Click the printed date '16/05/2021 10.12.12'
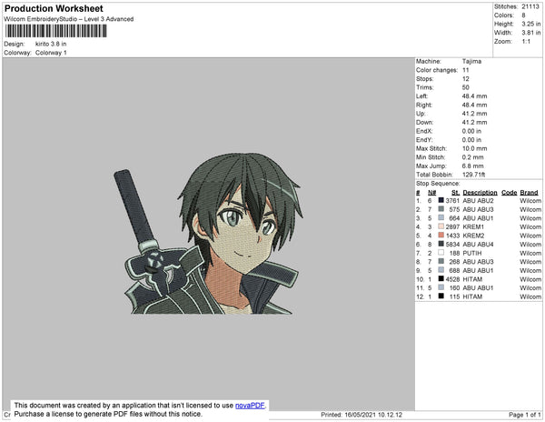This screenshot has height=422, width=545. pyautogui.click(x=373, y=415)
